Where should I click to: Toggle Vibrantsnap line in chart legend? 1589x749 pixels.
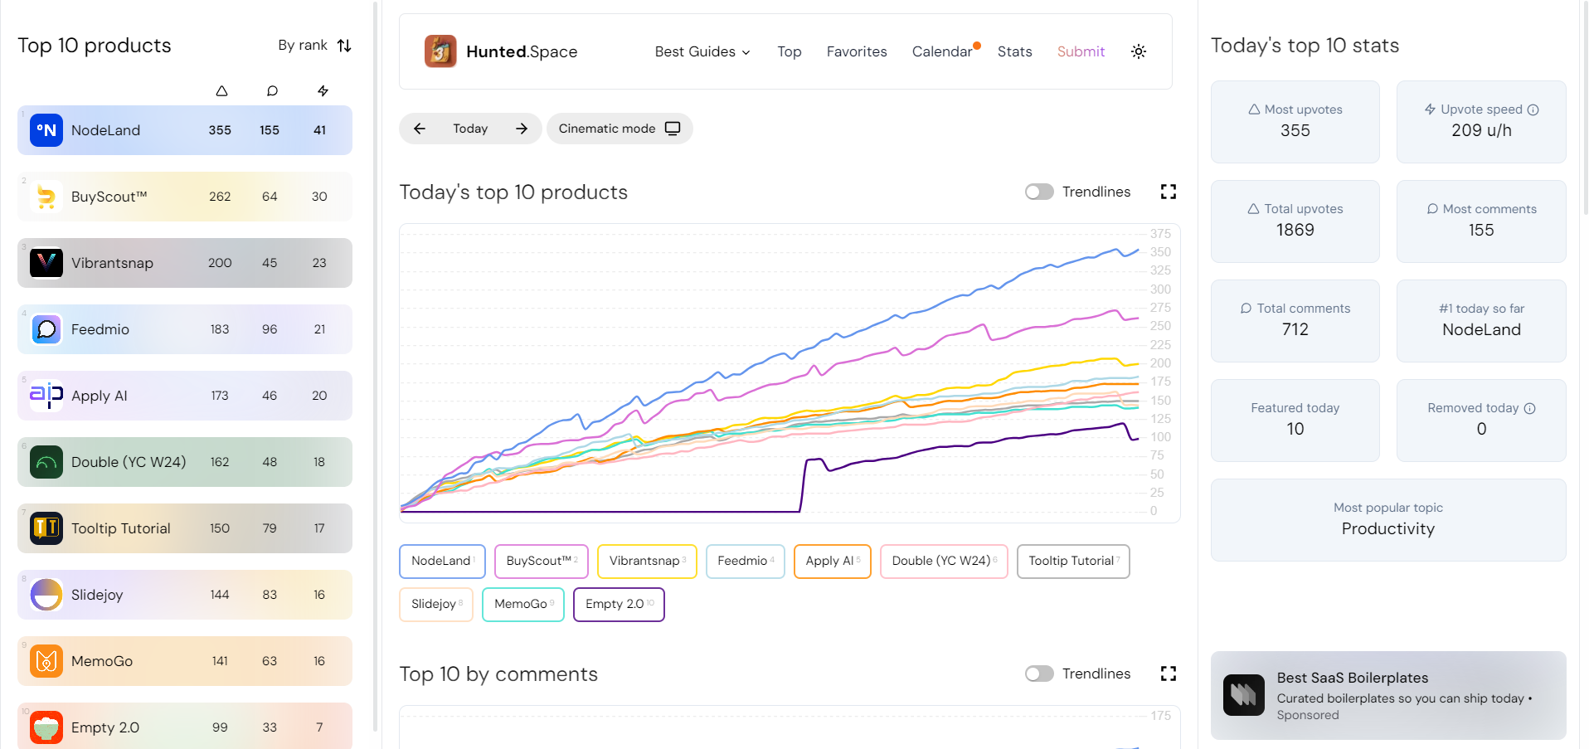click(x=647, y=561)
